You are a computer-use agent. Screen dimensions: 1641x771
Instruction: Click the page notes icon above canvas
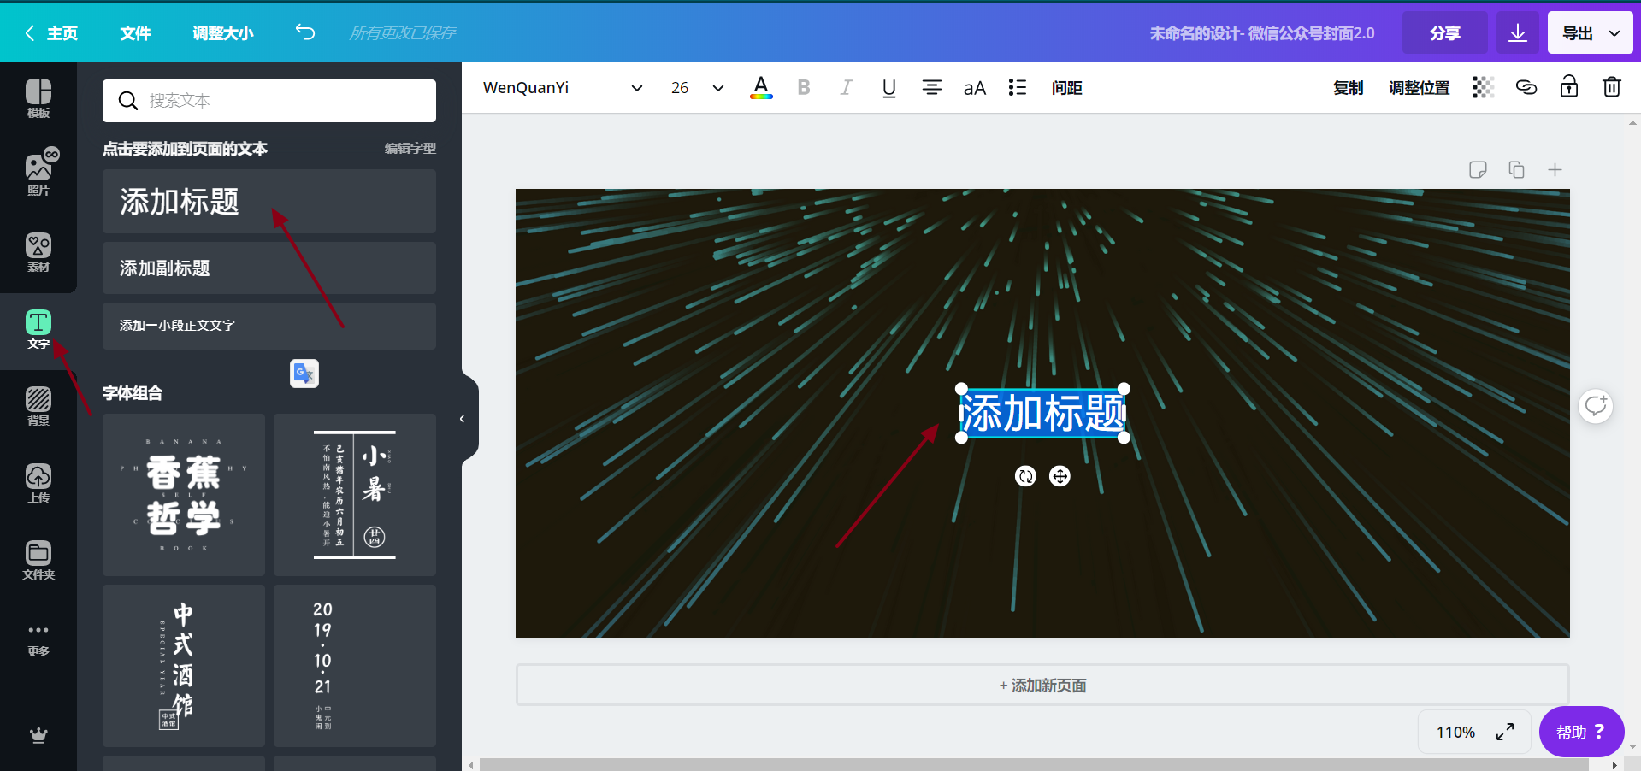[1478, 169]
